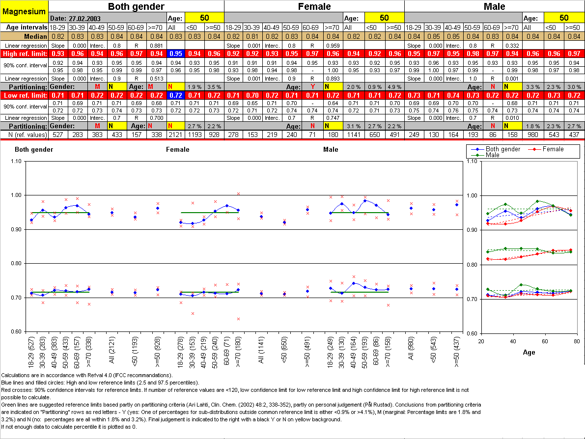This screenshot has width=585, height=439.
Task: Select the 543 reference count cell
Action: pos(554,135)
